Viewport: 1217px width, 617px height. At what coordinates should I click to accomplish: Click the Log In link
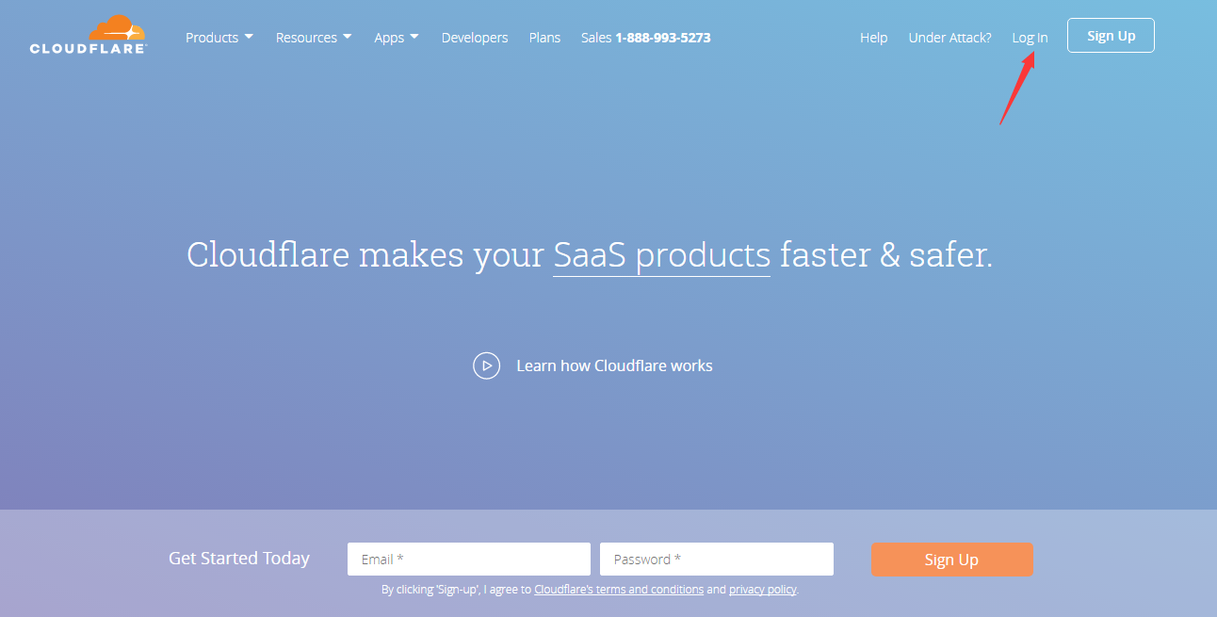coord(1030,38)
